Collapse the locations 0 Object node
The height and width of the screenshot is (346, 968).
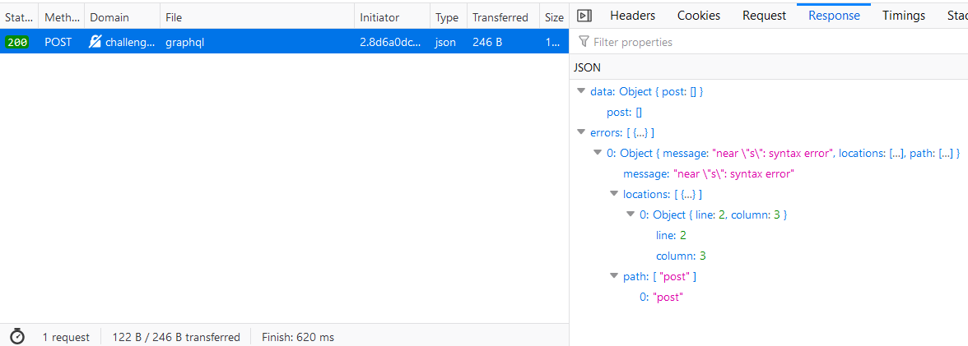(x=631, y=215)
